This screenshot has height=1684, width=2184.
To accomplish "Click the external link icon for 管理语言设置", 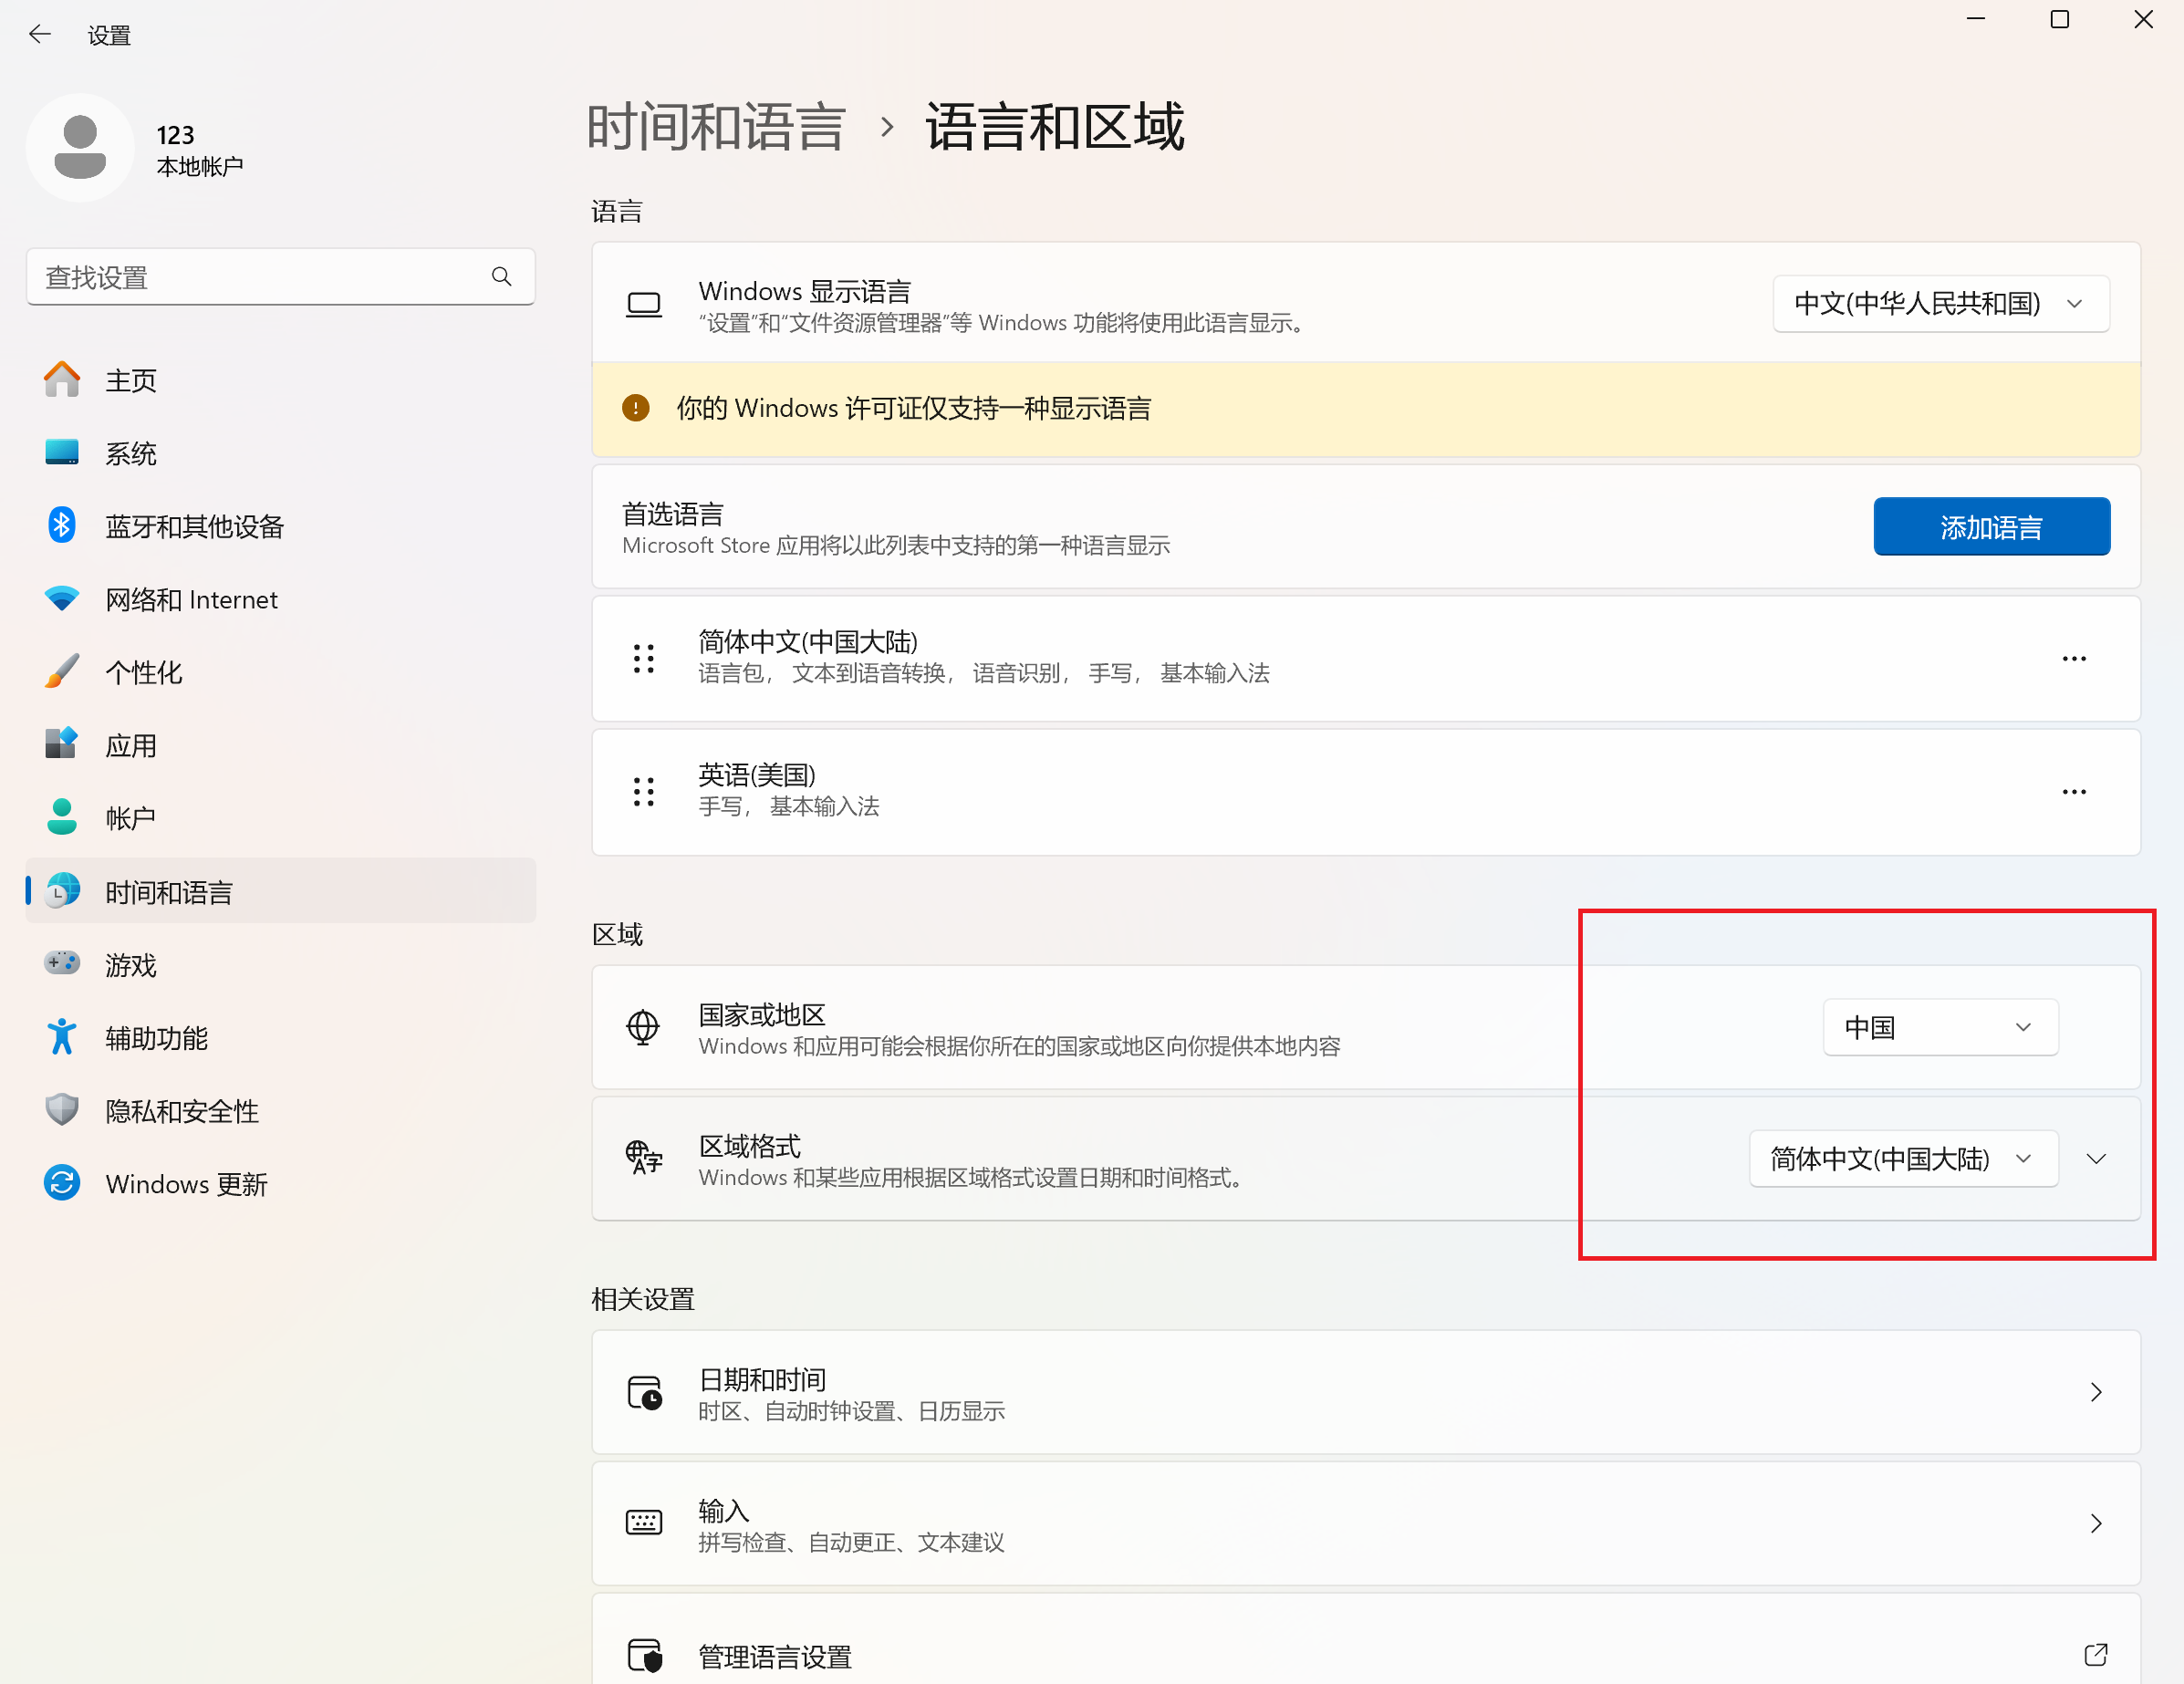I will [x=2095, y=1655].
